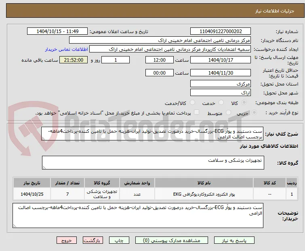Click the بازگشت back button

coord(93,241)
